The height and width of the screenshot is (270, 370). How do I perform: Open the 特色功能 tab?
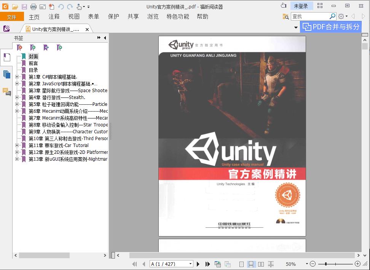[x=178, y=16]
